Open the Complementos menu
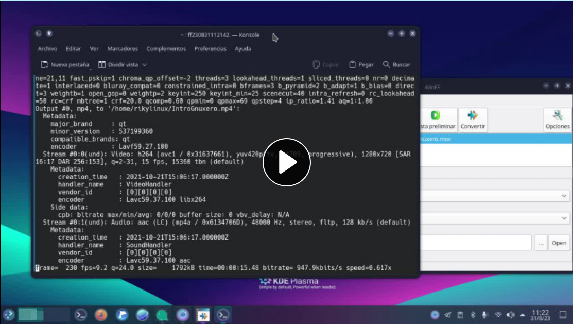 tap(166, 48)
